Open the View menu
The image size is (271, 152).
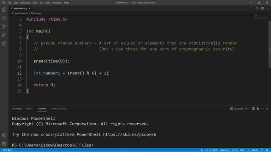[x=35, y=3]
